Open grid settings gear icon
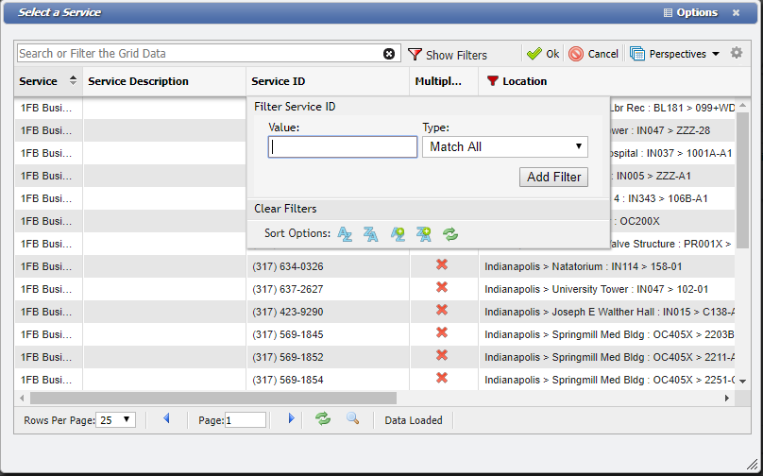Viewport: 763px width, 476px height. point(737,54)
